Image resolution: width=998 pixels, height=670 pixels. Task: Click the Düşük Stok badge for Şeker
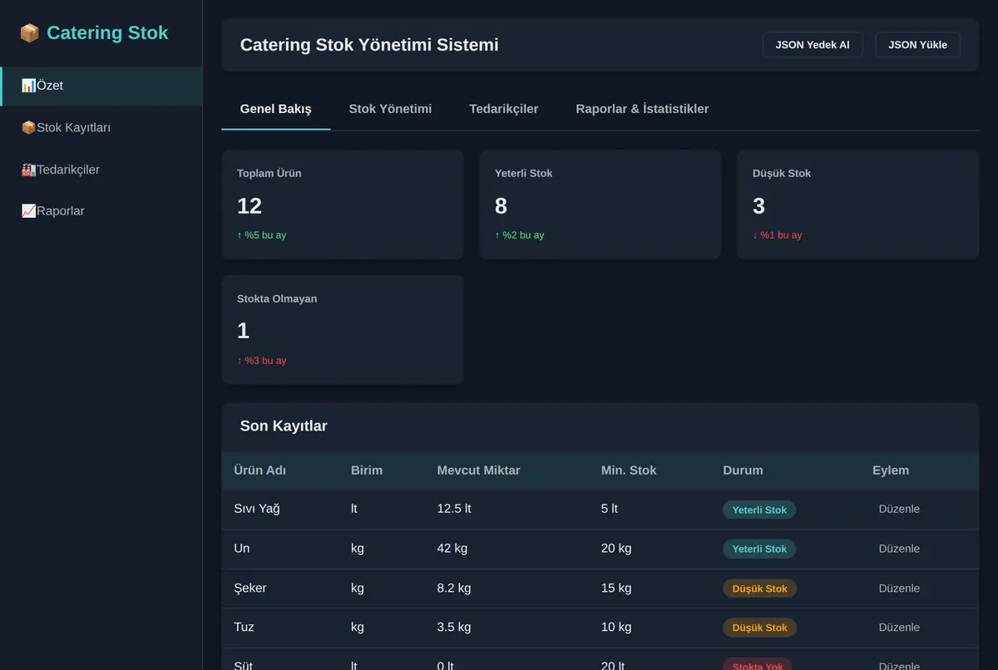click(x=760, y=589)
